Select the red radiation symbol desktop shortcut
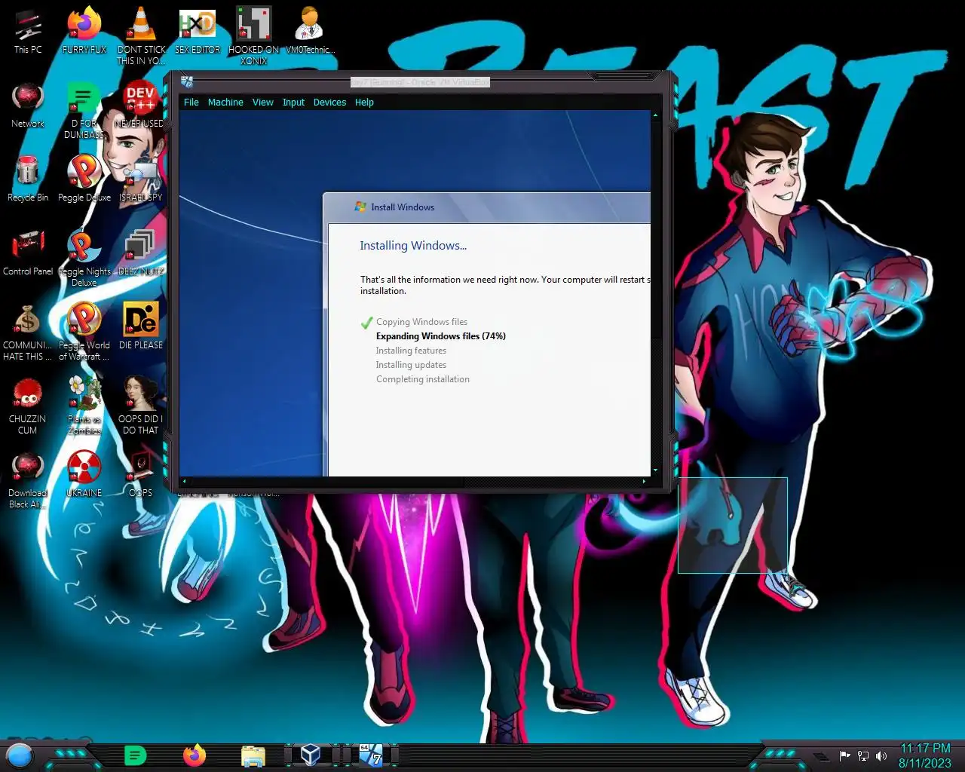This screenshot has height=772, width=965. [84, 475]
